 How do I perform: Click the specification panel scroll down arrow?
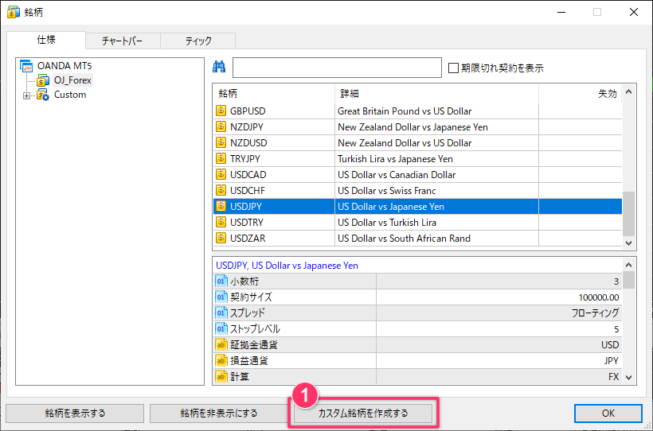click(629, 378)
